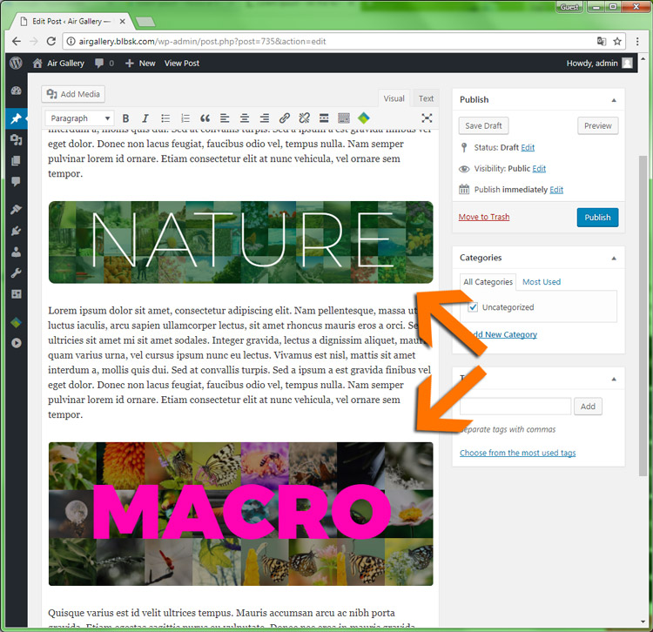
Task: Uncheck the Uncategorized category checkbox
Action: pos(473,307)
